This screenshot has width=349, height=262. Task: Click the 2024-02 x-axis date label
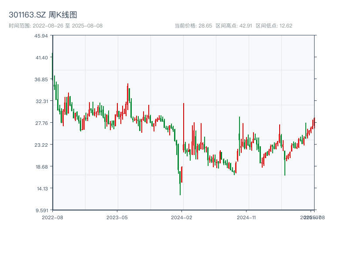pos(182,217)
